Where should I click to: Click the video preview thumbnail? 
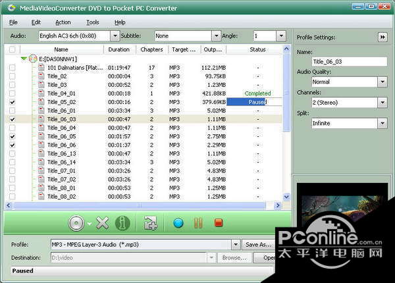point(342,204)
